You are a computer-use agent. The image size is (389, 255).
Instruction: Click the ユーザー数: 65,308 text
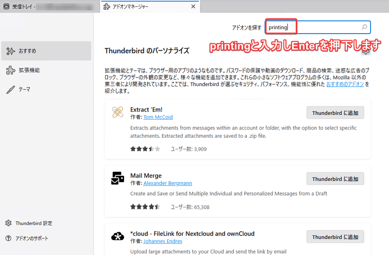(x=190, y=207)
